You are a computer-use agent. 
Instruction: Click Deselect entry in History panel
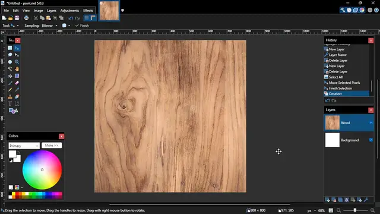click(347, 94)
